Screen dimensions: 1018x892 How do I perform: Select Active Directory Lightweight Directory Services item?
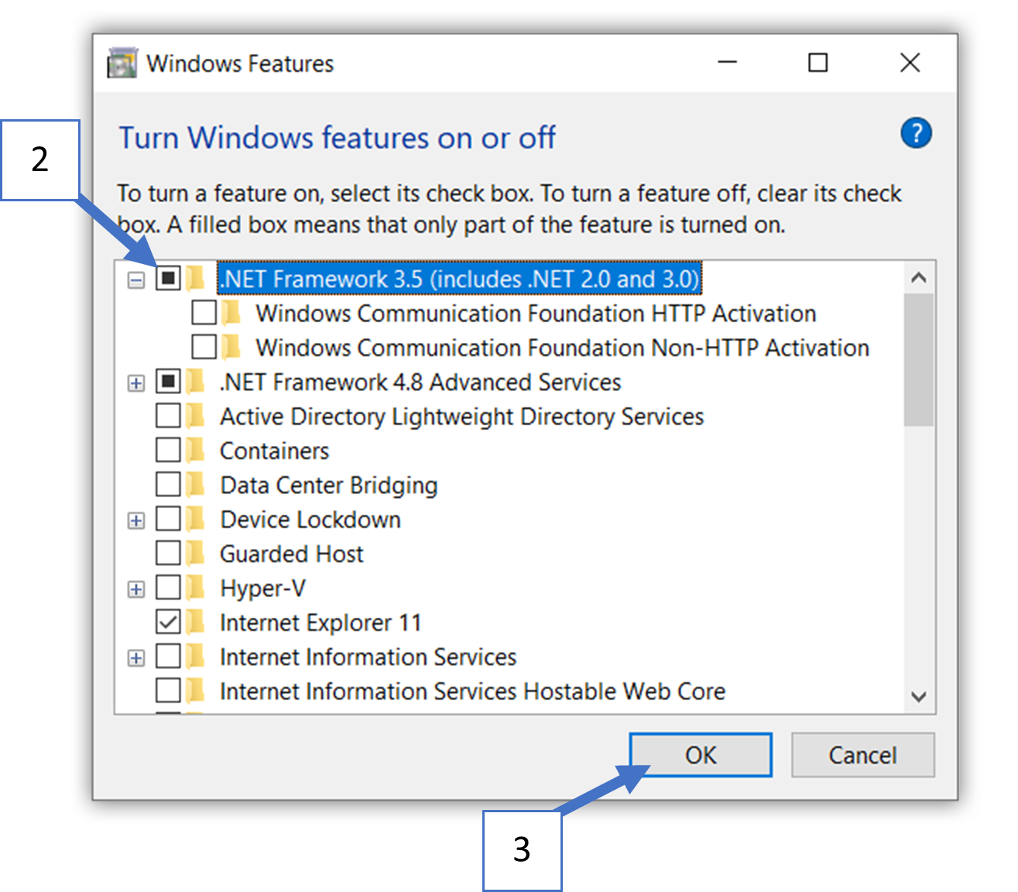click(461, 417)
